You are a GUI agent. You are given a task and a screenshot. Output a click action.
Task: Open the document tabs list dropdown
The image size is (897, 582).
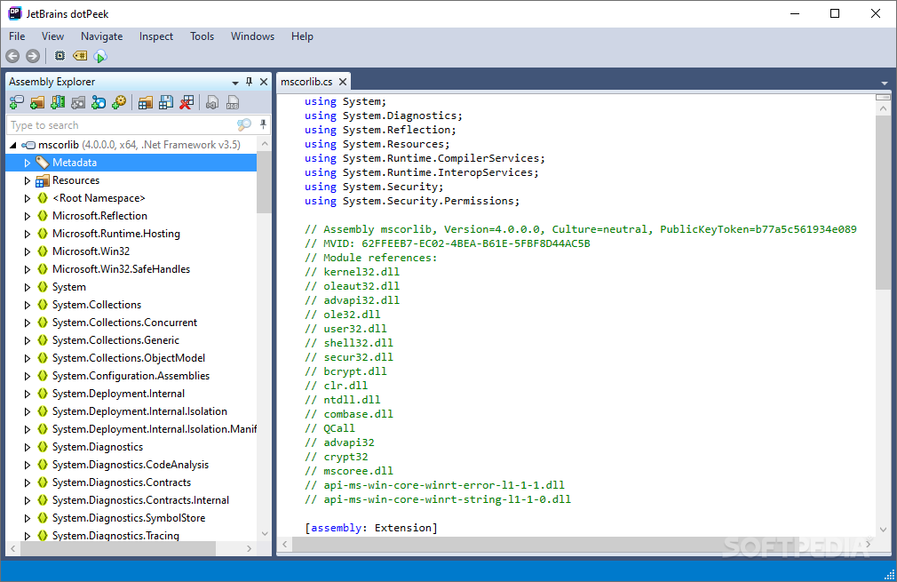point(885,83)
